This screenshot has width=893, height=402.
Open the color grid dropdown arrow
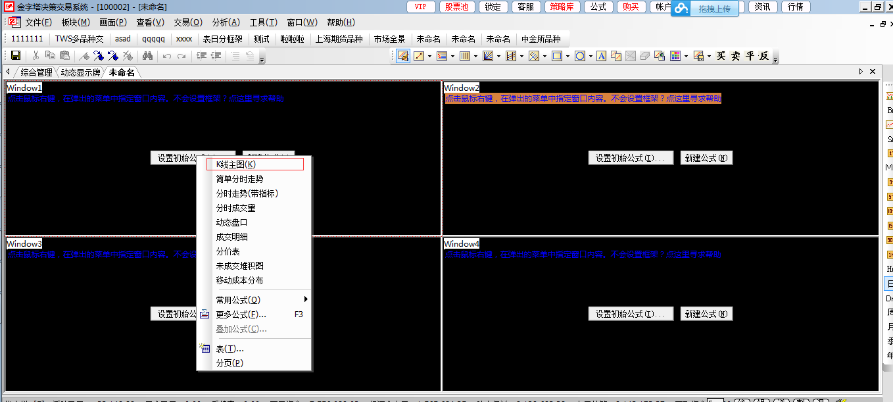(686, 56)
